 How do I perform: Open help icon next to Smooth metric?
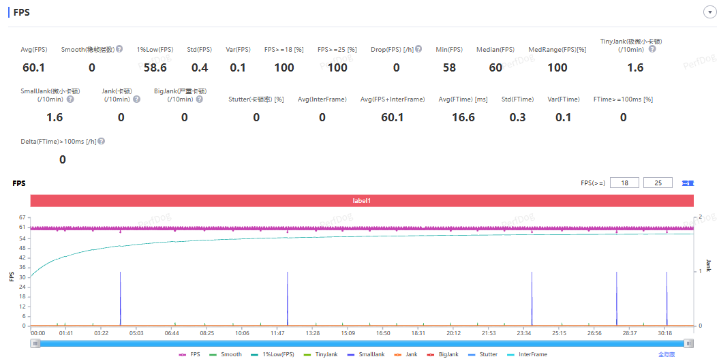(x=119, y=49)
